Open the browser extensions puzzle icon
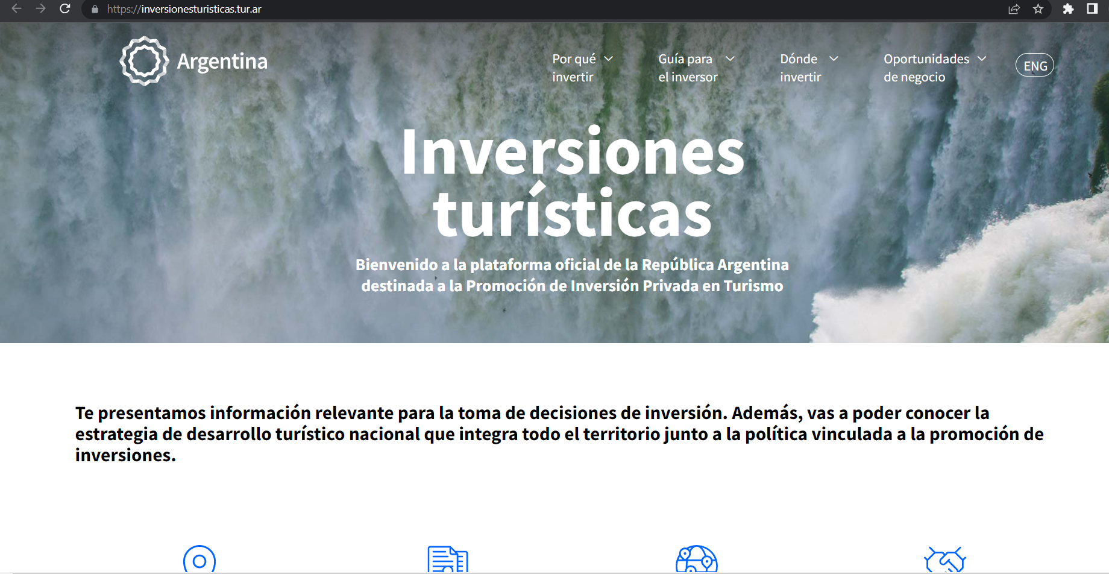This screenshot has width=1109, height=574. pos(1068,9)
